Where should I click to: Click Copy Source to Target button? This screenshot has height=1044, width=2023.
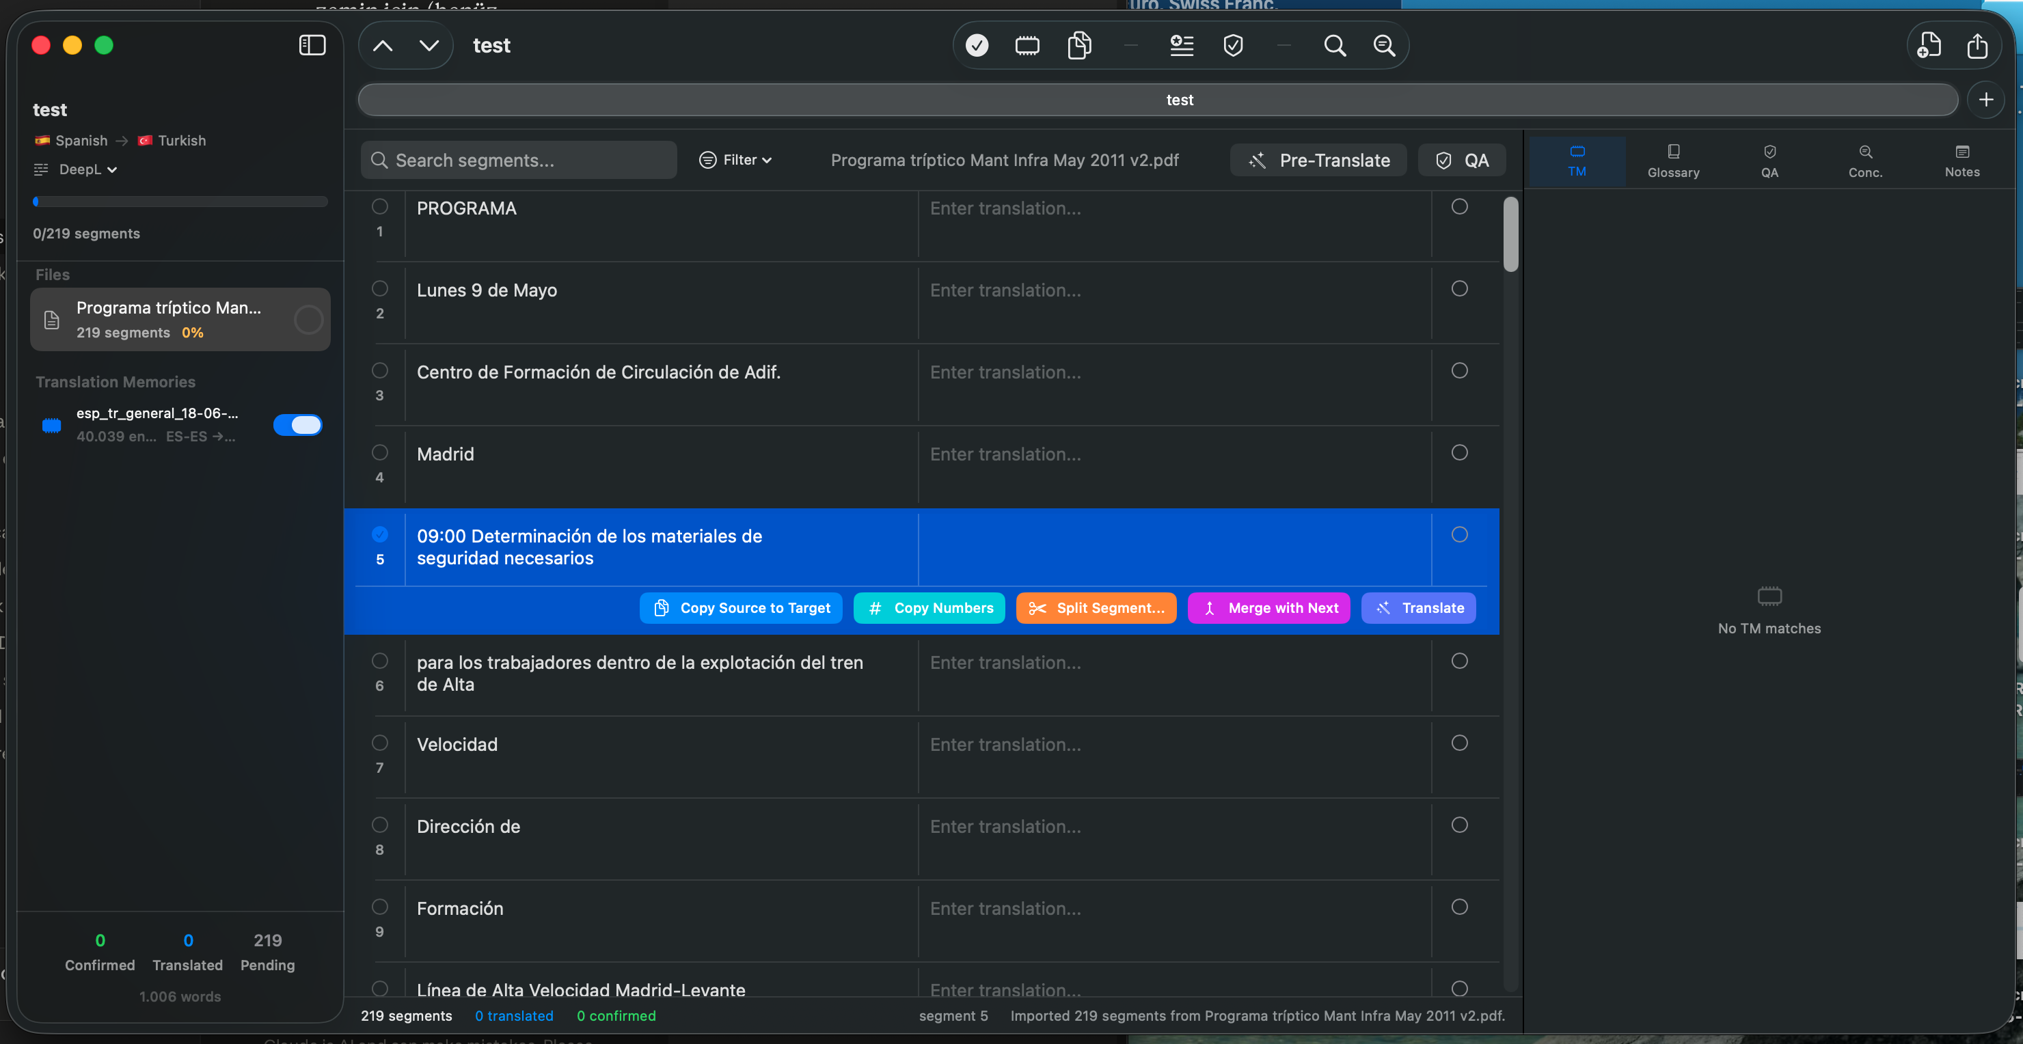pyautogui.click(x=741, y=608)
